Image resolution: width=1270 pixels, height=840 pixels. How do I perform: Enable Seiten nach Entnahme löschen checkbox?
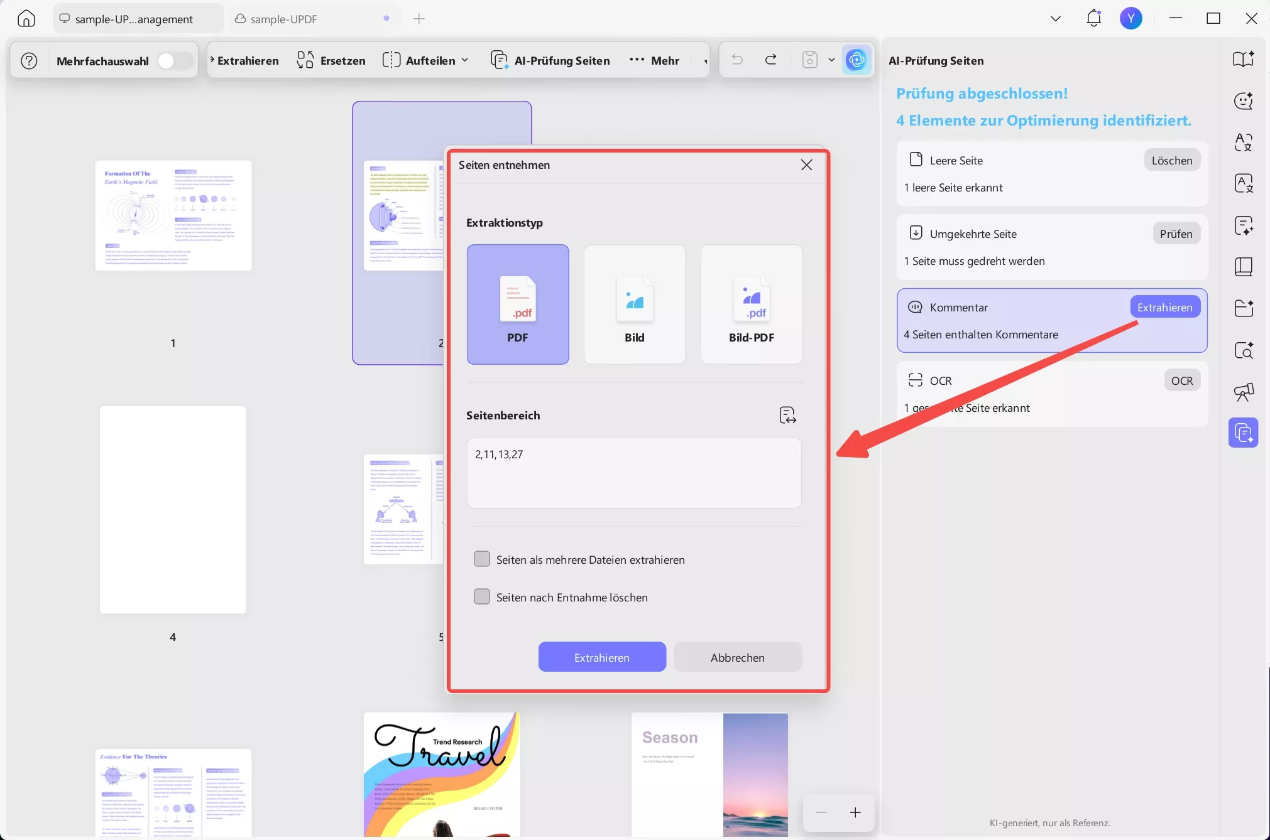click(482, 597)
